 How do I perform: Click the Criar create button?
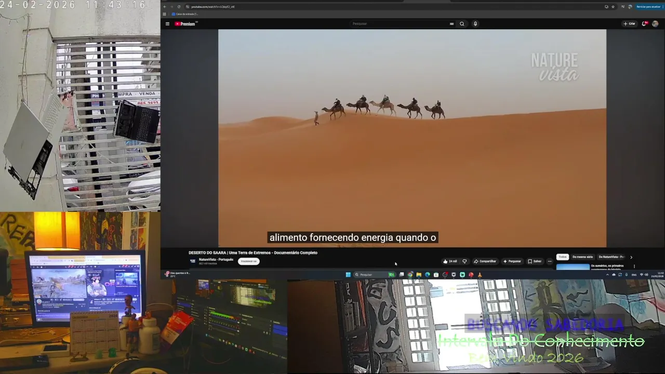(x=629, y=23)
